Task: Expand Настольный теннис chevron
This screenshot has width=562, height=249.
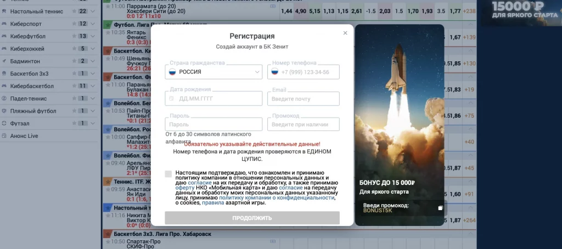Action: 93,11
